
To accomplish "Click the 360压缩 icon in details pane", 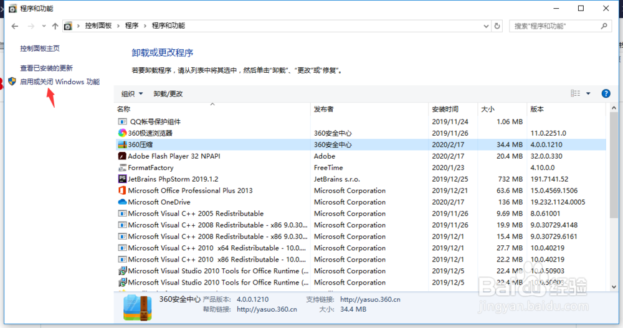I will pyautogui.click(x=137, y=307).
